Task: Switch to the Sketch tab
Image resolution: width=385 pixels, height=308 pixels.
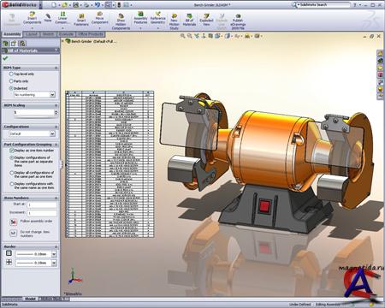Action: point(48,34)
